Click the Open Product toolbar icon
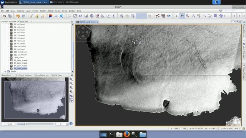Viewport: 246px width, 138px height. (x=4, y=16)
